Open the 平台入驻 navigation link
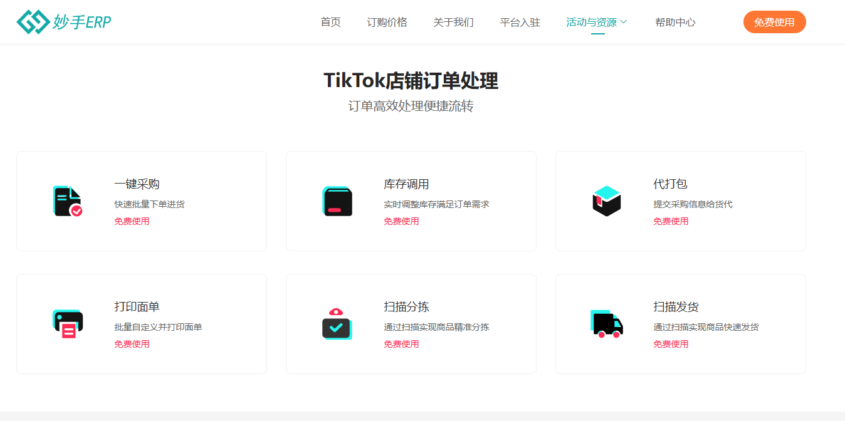 coord(520,22)
